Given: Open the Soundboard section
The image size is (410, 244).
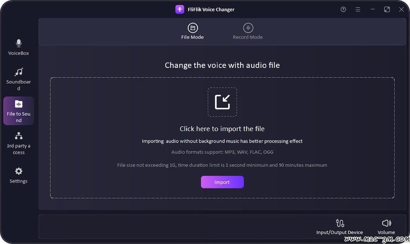Looking at the screenshot, I should pos(18,79).
